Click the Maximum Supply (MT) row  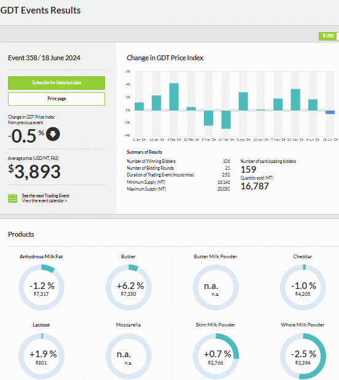178,189
